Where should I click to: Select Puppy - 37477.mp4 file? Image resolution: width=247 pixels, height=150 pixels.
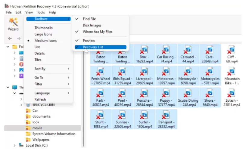(166, 97)
